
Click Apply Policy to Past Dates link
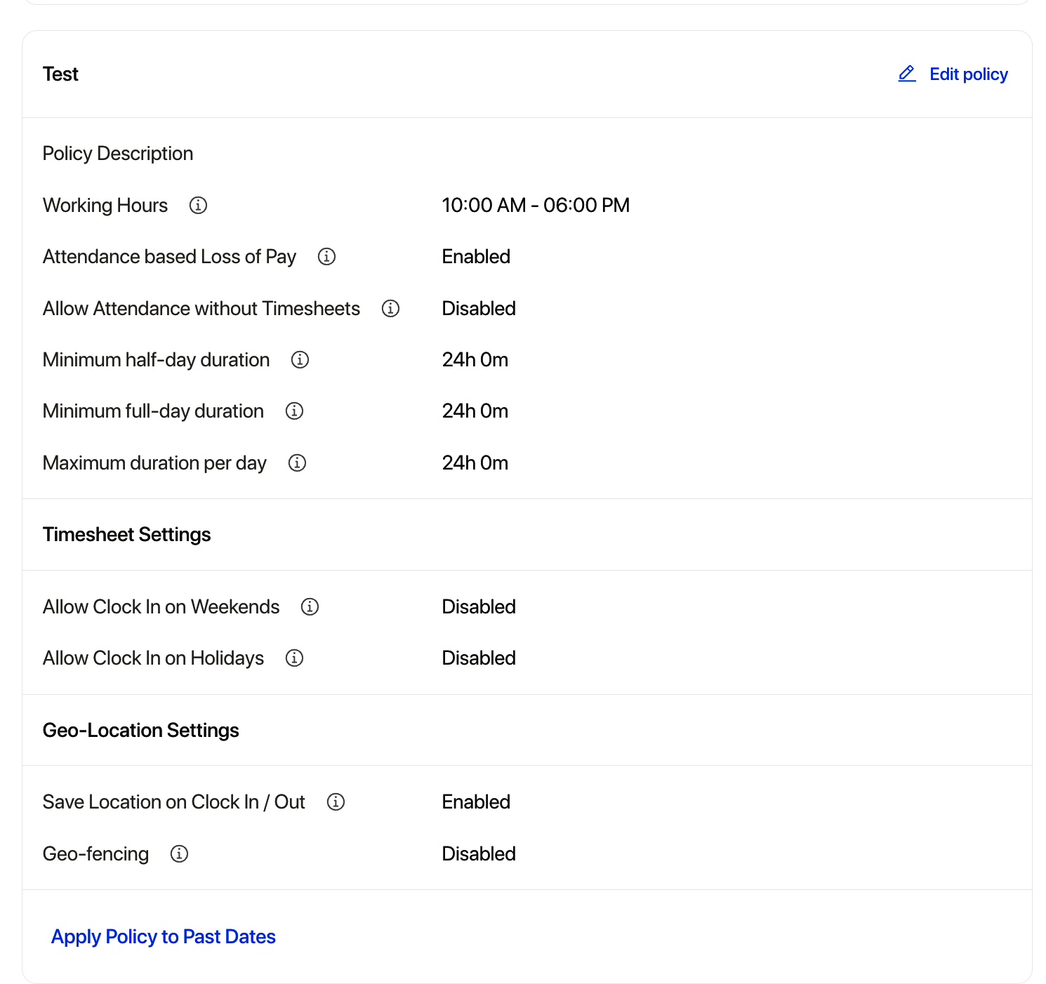pyautogui.click(x=163, y=936)
